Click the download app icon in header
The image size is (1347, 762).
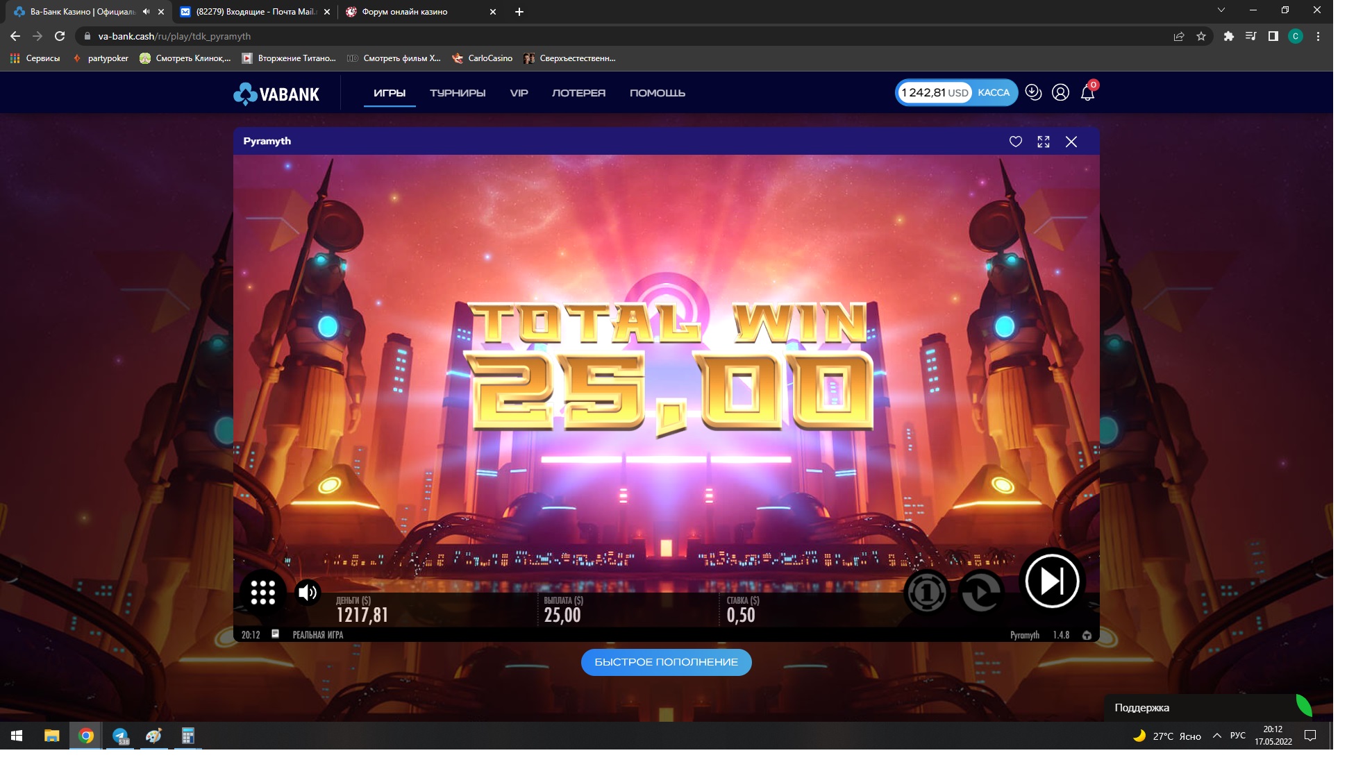[1033, 92]
